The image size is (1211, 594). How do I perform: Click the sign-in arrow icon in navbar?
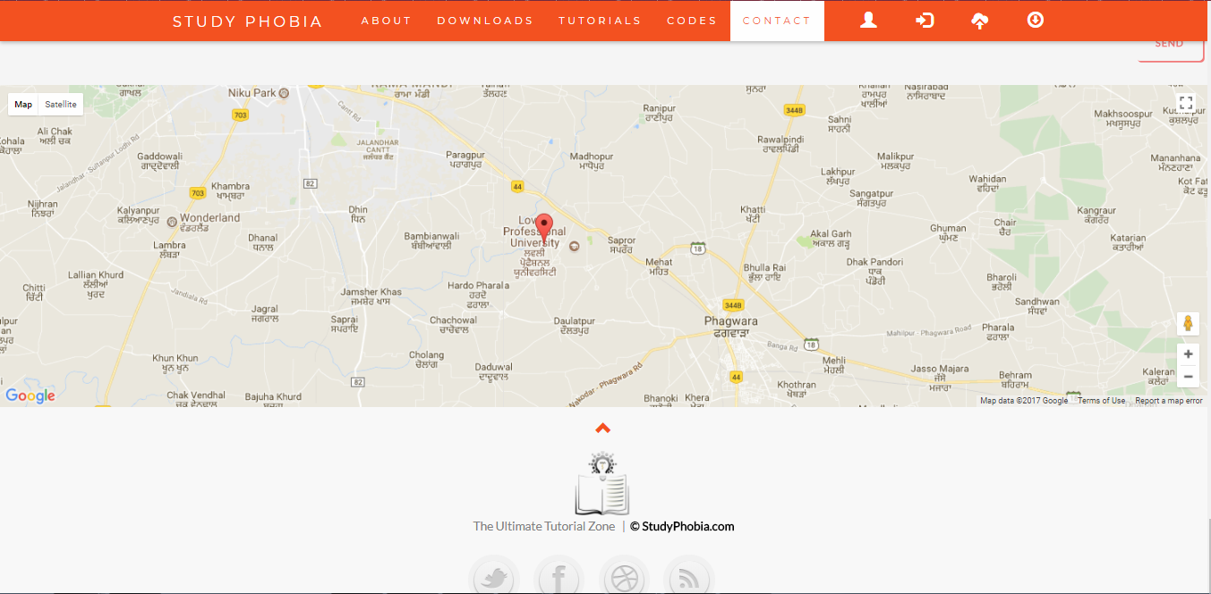925,20
